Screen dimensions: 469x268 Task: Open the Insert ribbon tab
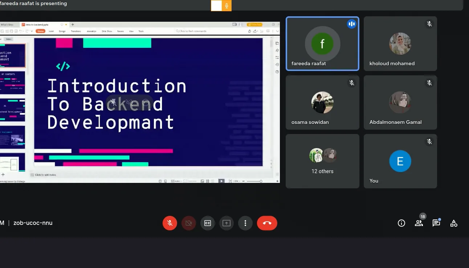[51, 31]
